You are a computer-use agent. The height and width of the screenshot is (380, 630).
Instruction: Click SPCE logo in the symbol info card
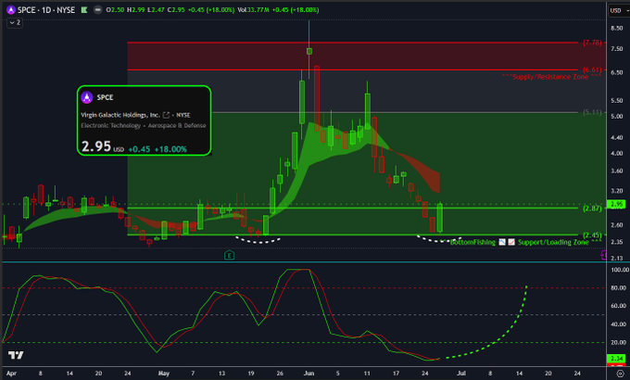click(87, 97)
